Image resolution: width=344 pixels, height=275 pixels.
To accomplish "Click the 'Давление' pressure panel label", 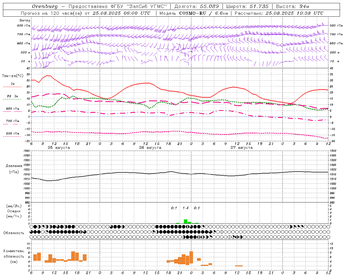I will pyautogui.click(x=13, y=166).
